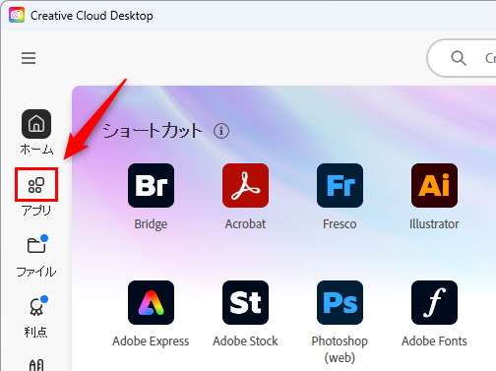Open the アプリ section in sidebar

pyautogui.click(x=36, y=192)
